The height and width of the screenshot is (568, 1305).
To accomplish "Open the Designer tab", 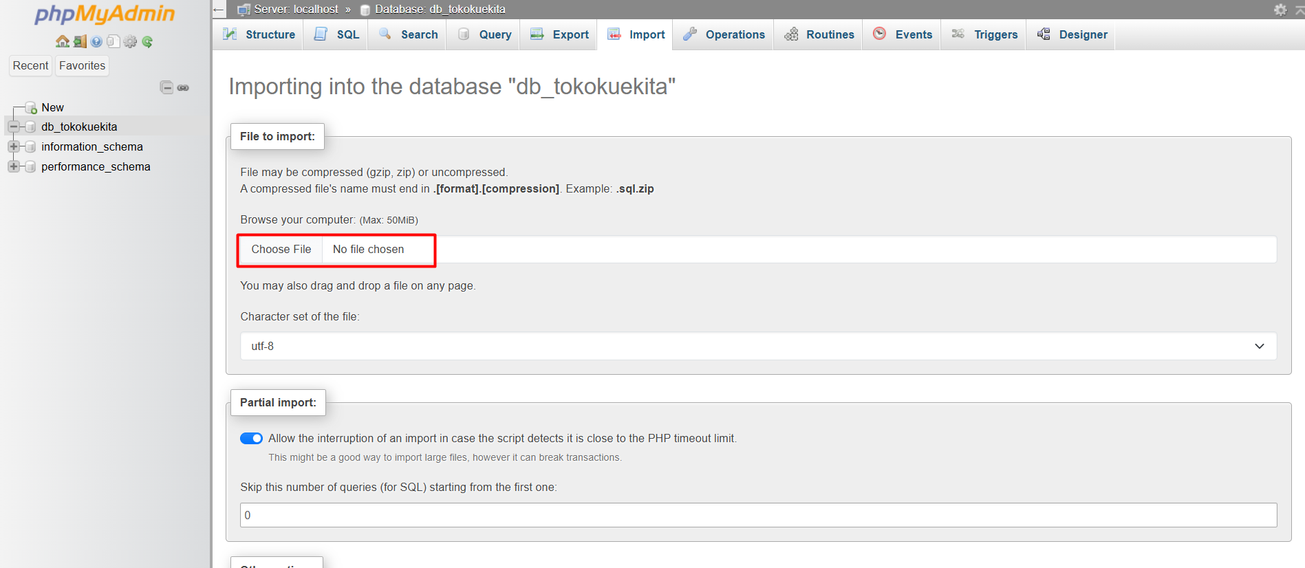I will tap(1072, 34).
